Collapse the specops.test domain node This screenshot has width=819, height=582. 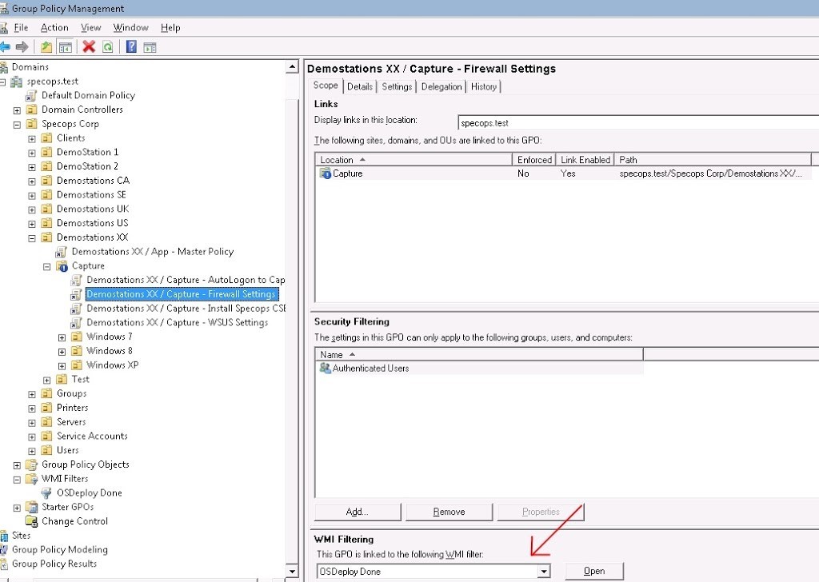2,82
